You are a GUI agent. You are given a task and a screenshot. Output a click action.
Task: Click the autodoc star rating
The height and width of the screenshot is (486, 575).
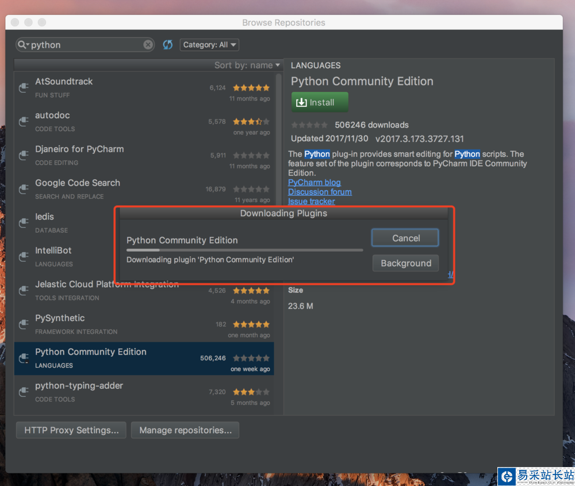[251, 122]
